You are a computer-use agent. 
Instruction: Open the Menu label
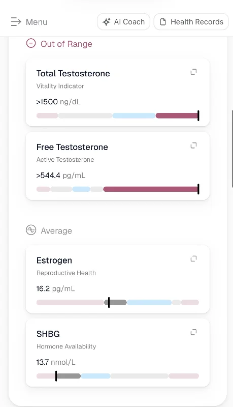(x=37, y=22)
